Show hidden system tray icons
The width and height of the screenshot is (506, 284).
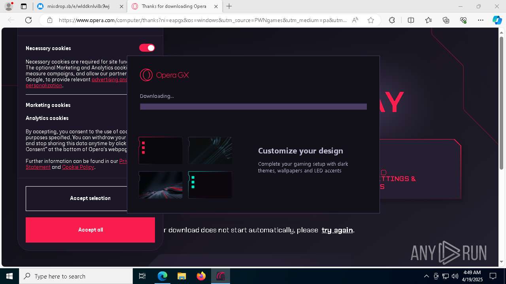[x=426, y=276]
